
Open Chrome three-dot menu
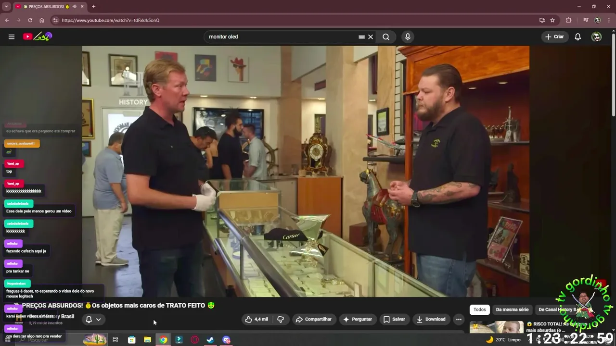(609, 20)
